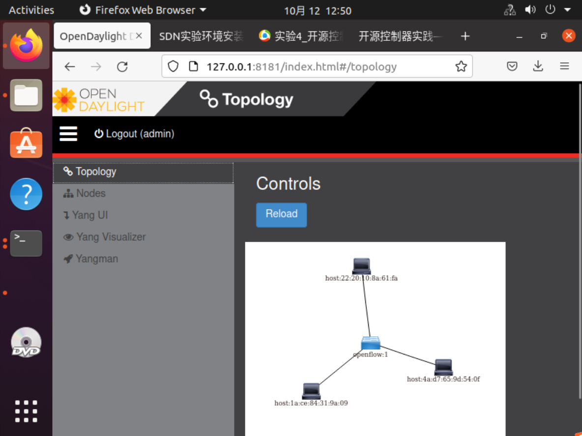Viewport: 582px width, 436px height.
Task: Launch Ubuntu Software from the dock
Action: pyautogui.click(x=26, y=143)
